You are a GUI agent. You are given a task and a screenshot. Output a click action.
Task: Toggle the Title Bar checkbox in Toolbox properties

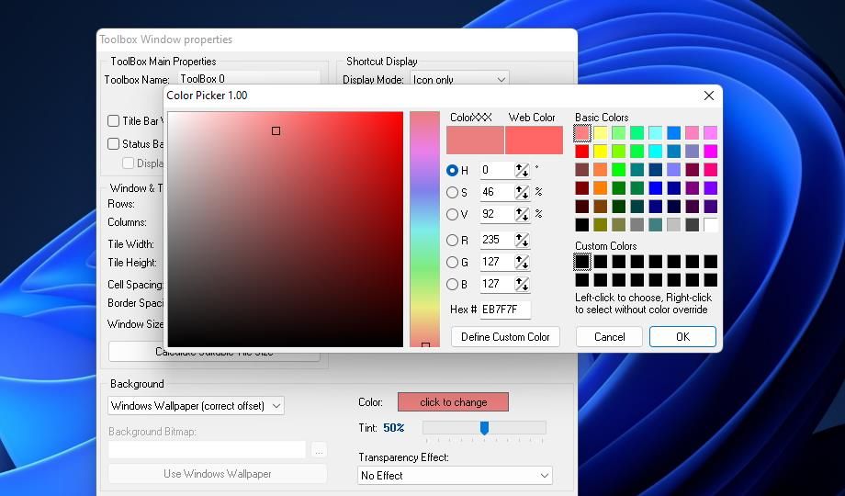pos(113,120)
